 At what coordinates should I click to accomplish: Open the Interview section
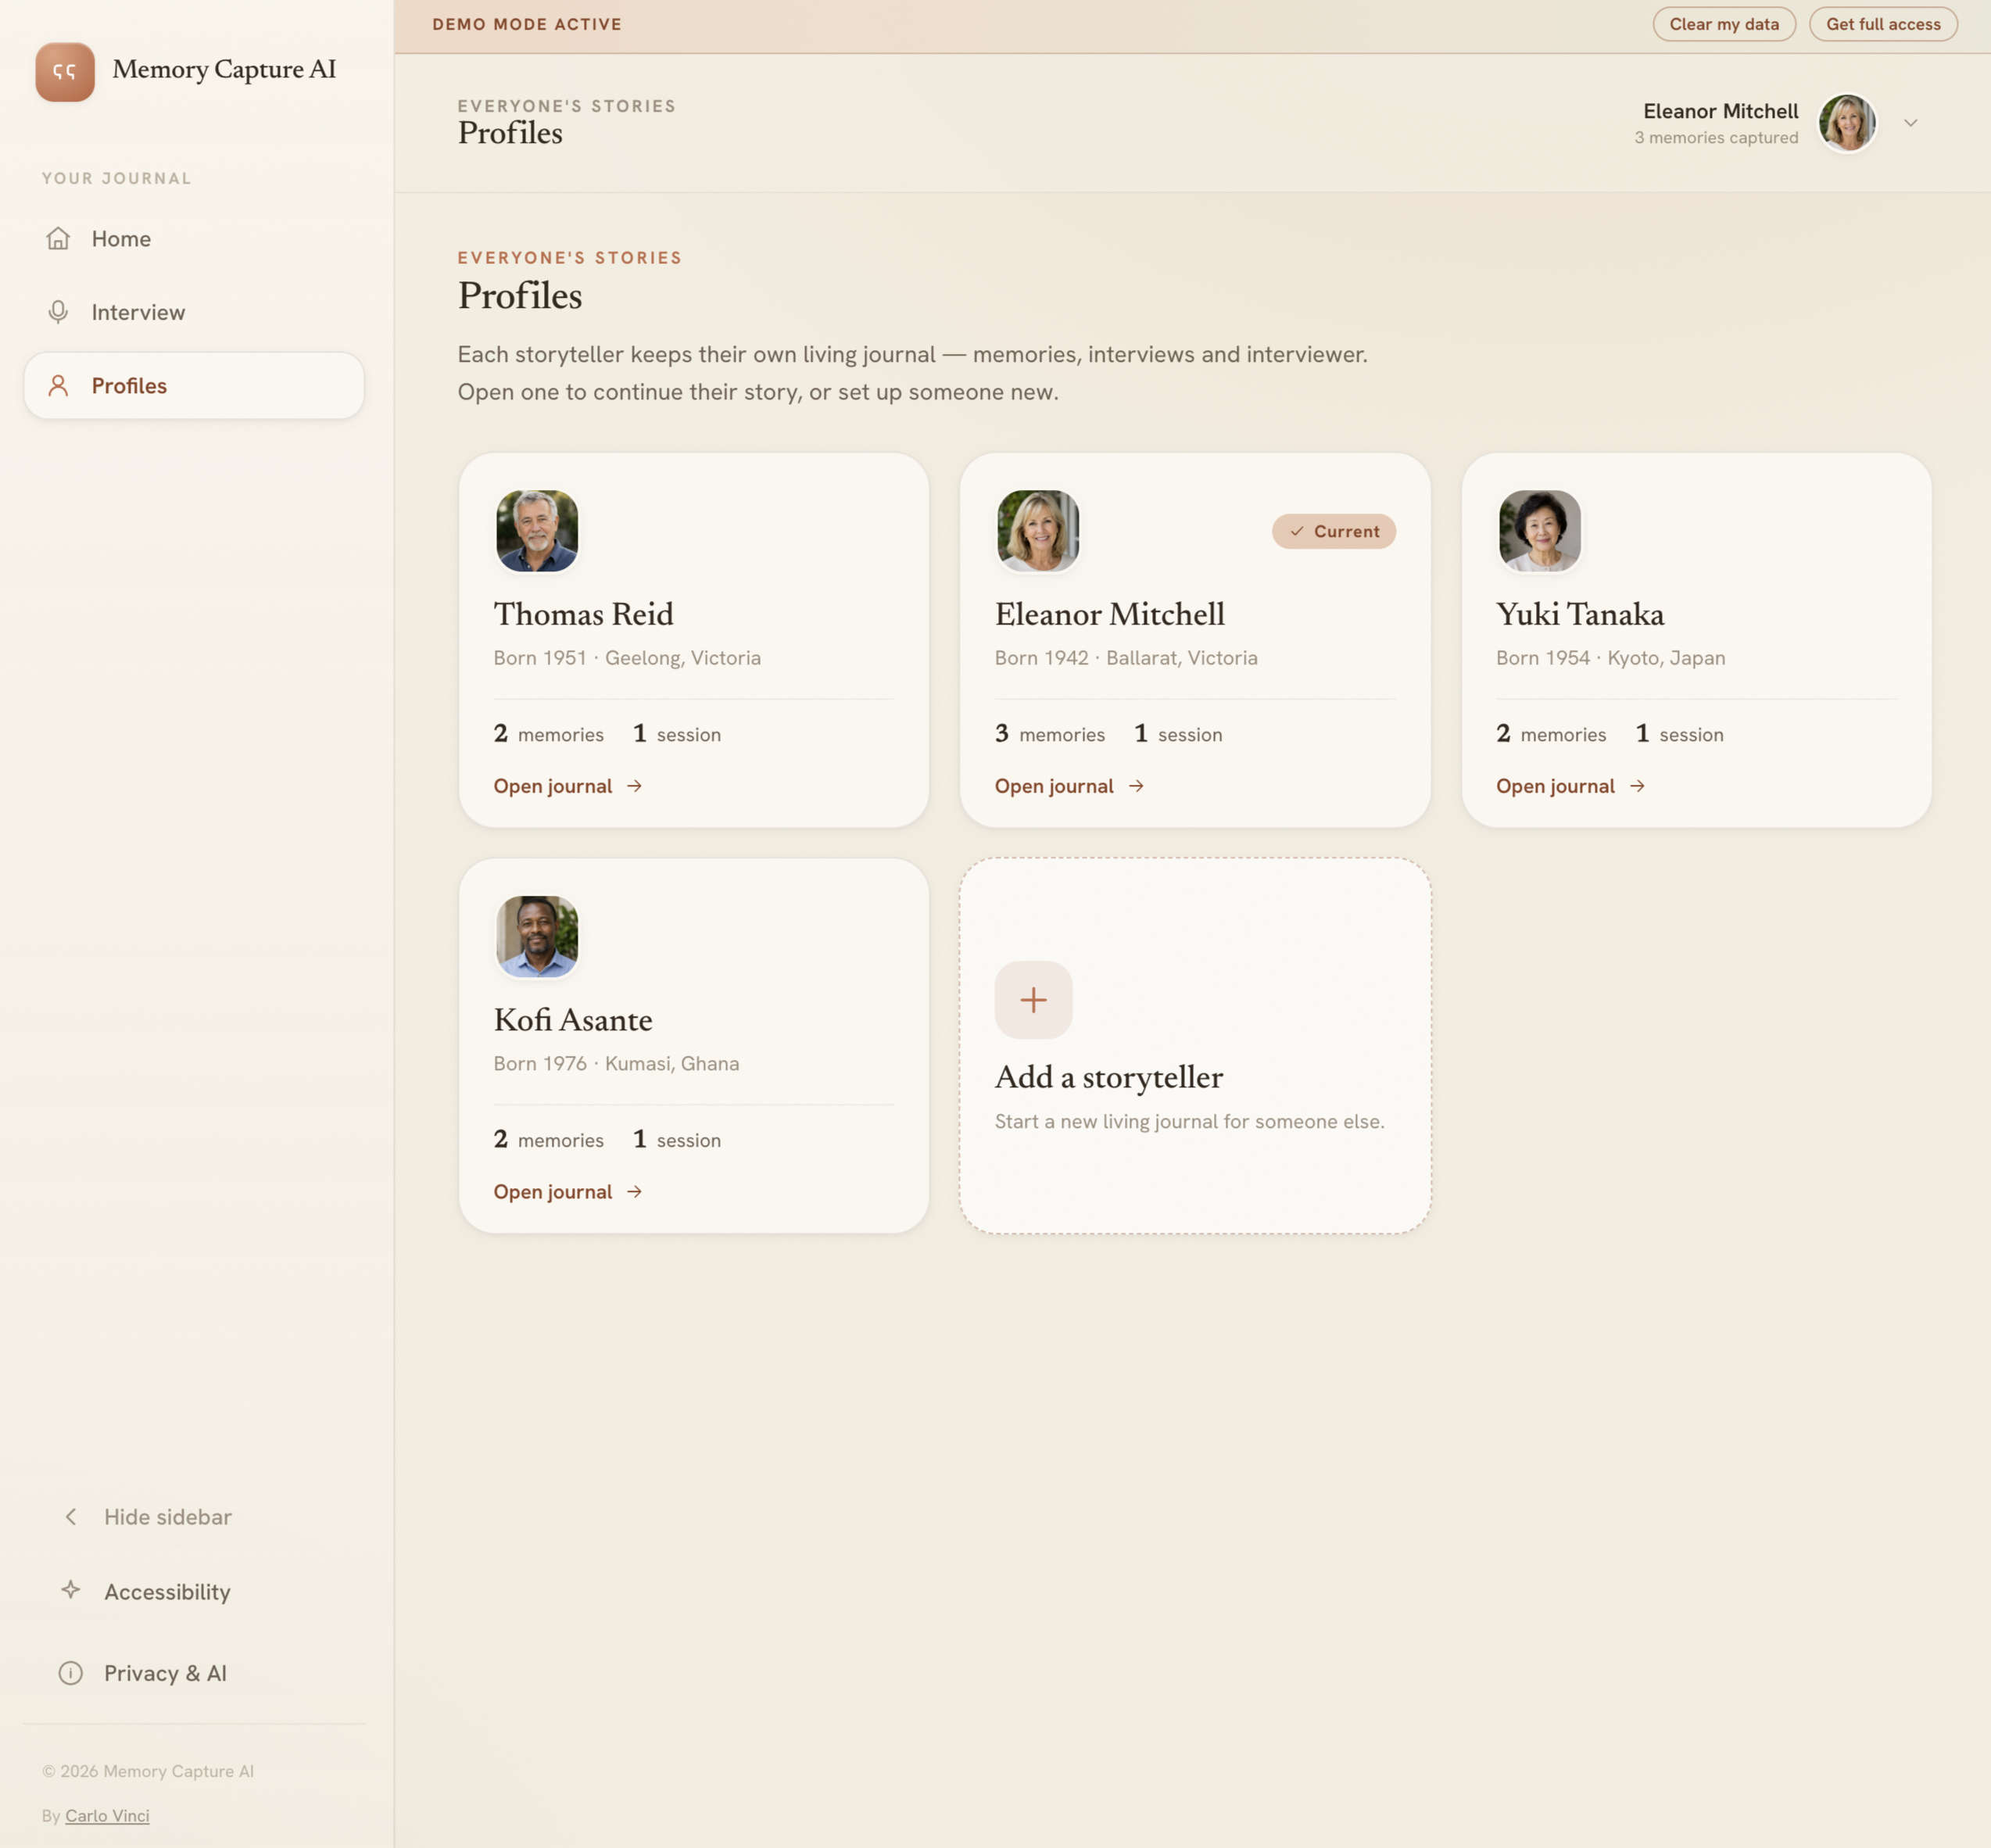pos(194,312)
